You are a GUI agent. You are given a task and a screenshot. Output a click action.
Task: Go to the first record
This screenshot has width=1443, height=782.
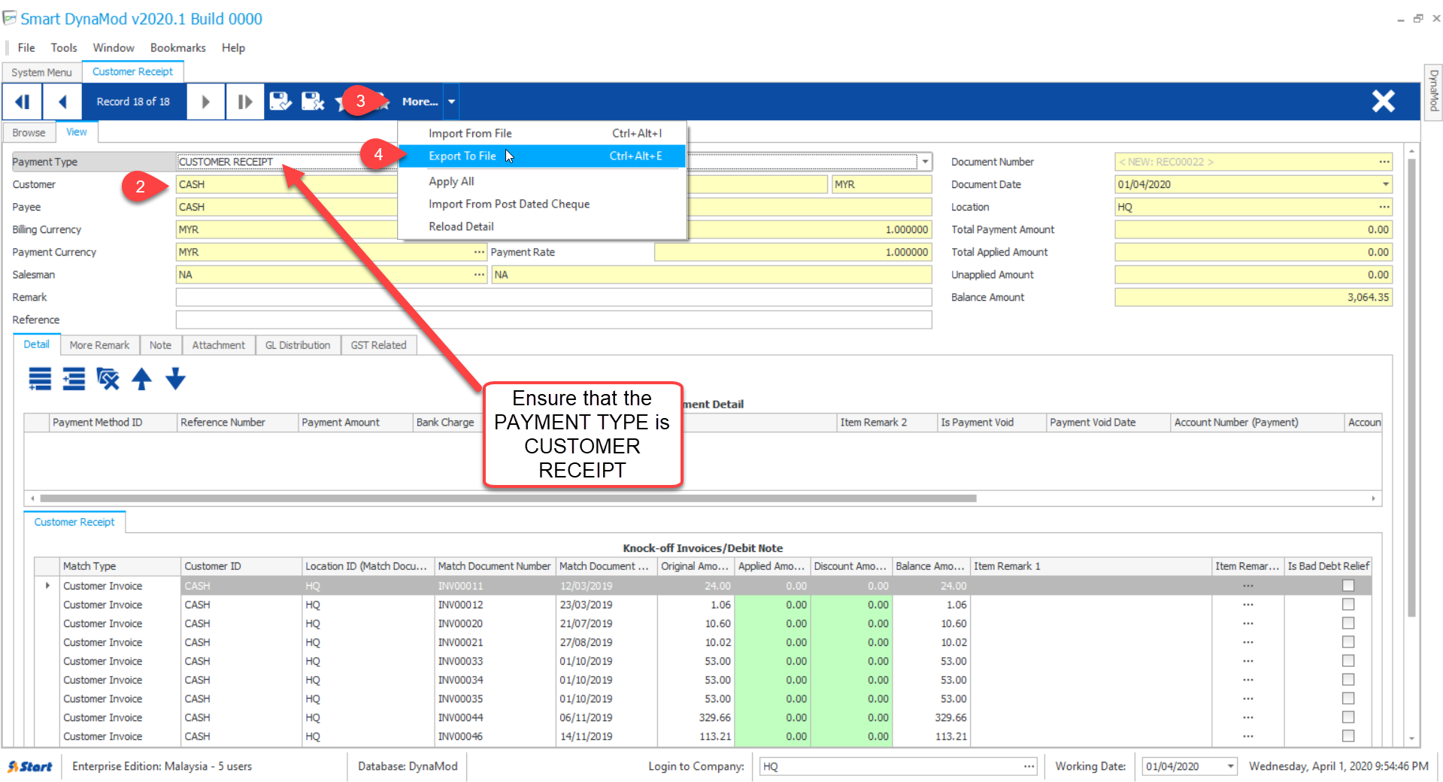point(22,102)
